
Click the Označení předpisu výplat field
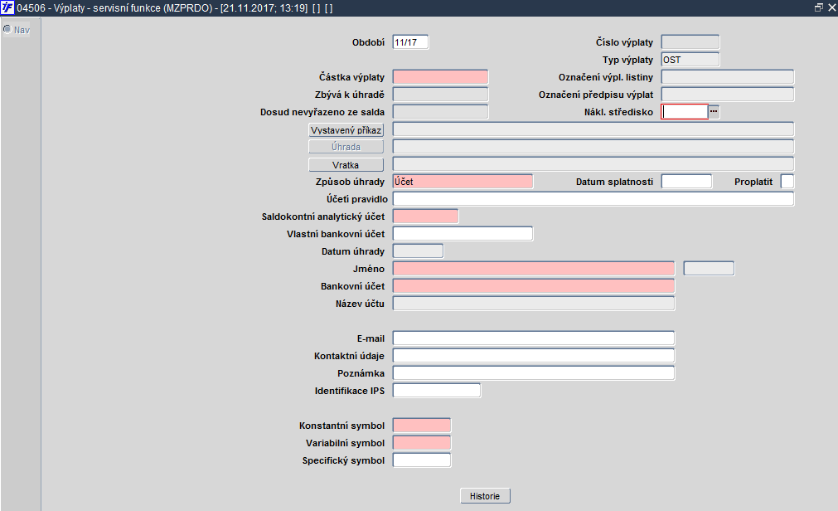tap(728, 95)
